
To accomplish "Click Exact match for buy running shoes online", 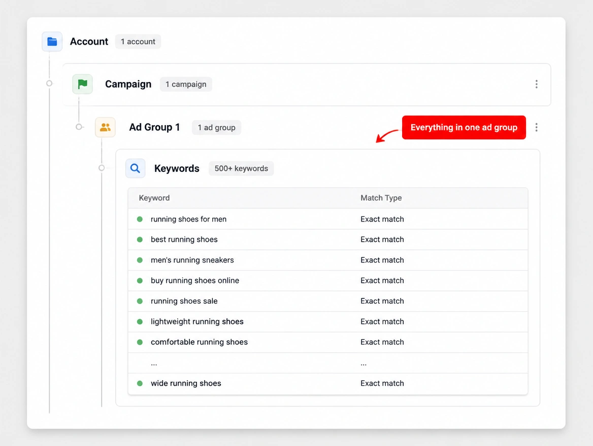I will click(382, 281).
